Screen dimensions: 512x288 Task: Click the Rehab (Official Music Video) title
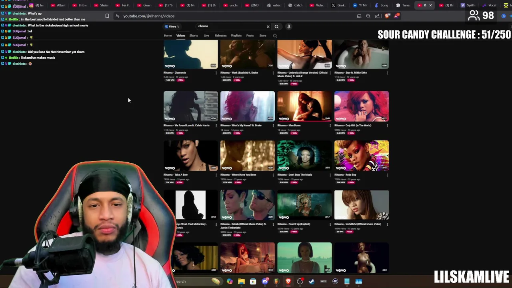pyautogui.click(x=243, y=226)
